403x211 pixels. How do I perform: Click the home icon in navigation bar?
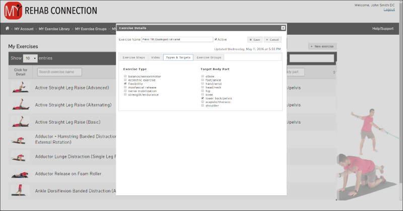7,29
